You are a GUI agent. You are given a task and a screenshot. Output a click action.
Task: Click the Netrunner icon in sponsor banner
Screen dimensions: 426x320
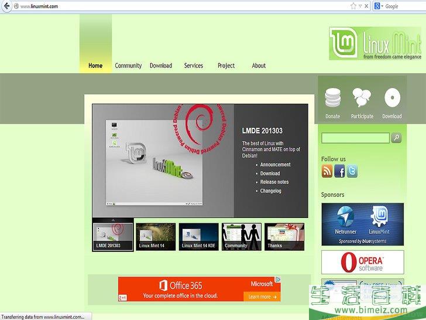click(345, 217)
